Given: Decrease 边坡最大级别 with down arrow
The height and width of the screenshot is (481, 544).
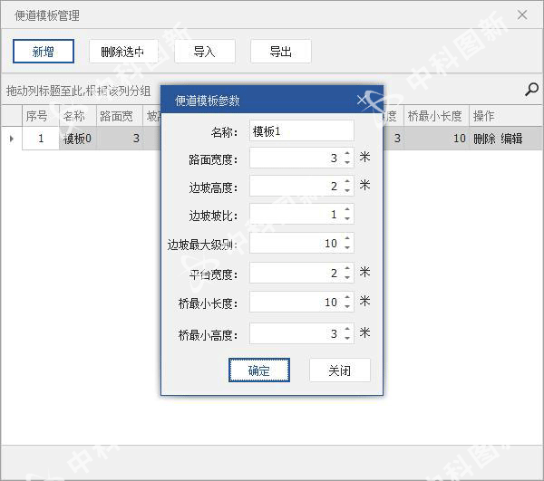Looking at the screenshot, I should tap(347, 248).
